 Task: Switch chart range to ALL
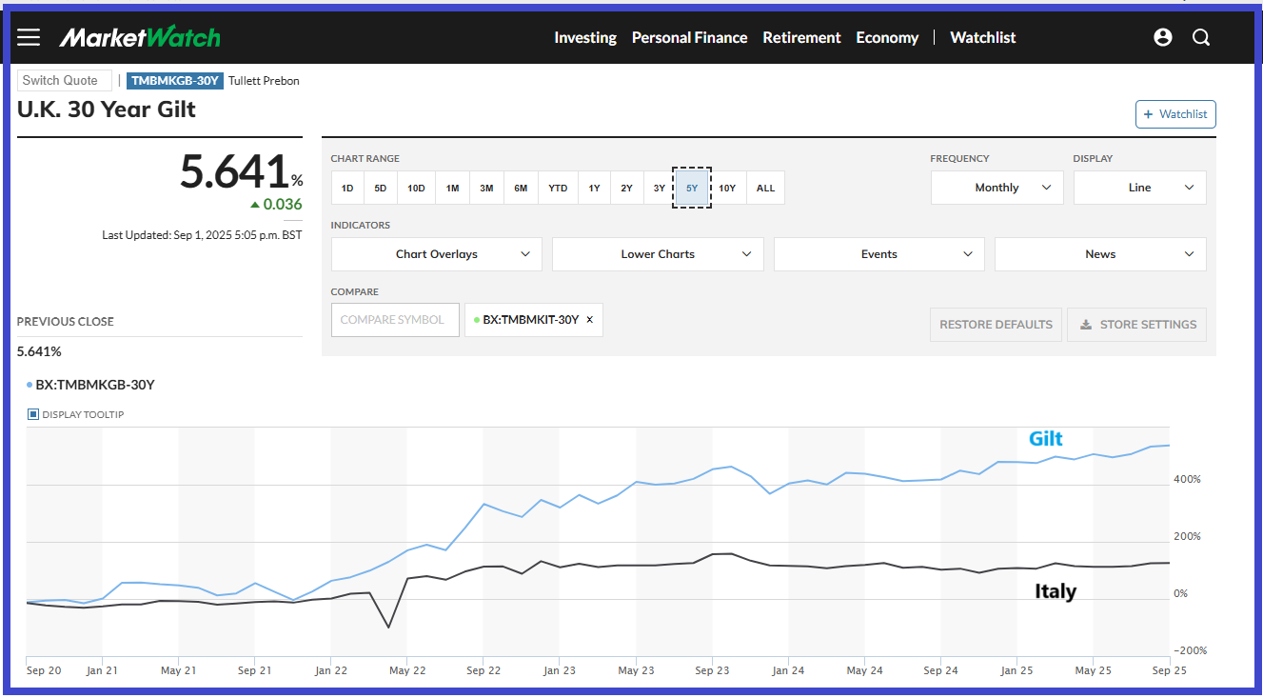[x=765, y=189]
